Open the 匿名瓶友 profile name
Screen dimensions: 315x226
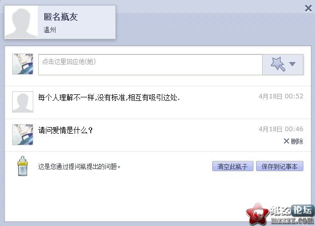60,17
